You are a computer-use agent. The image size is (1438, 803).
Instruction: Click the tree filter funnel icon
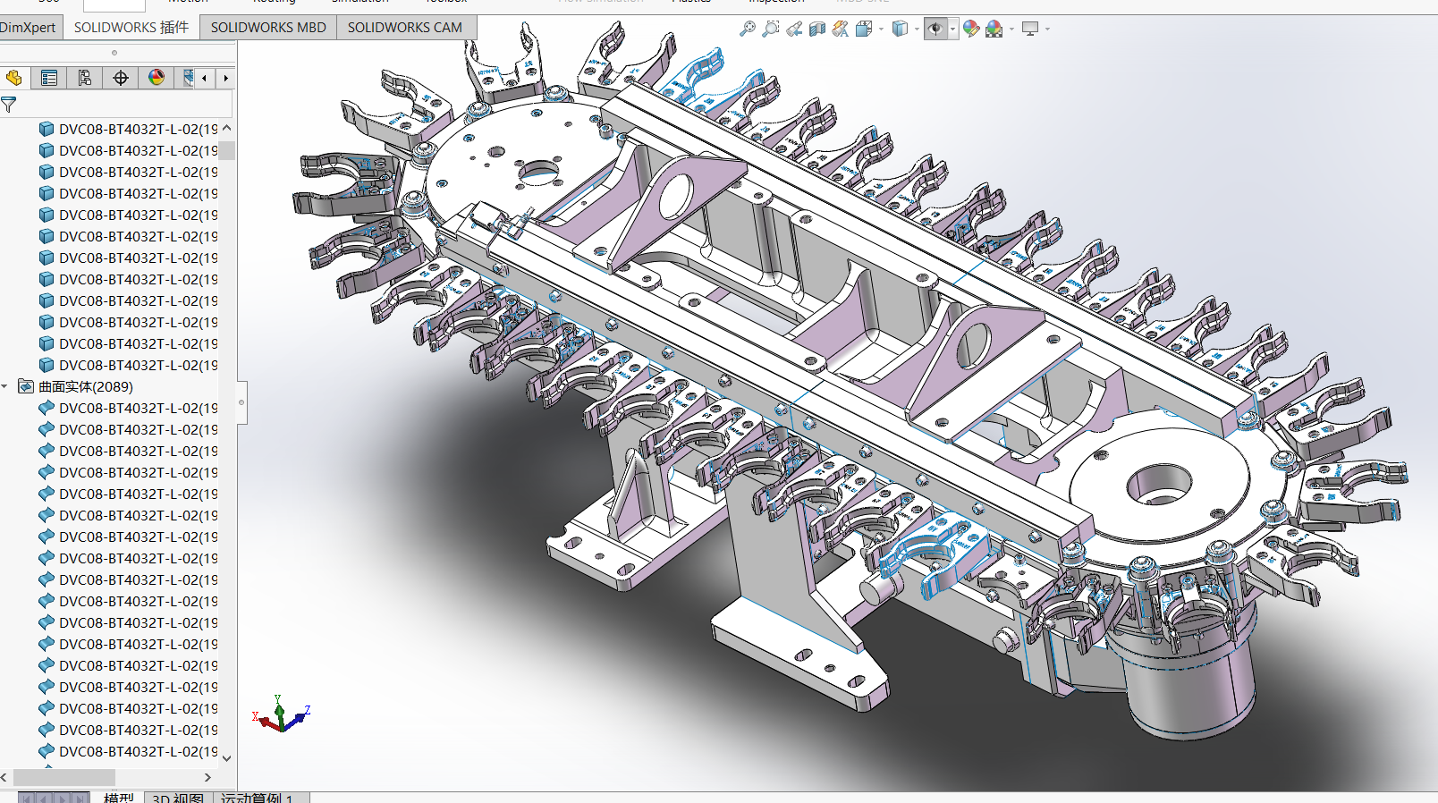[x=9, y=105]
